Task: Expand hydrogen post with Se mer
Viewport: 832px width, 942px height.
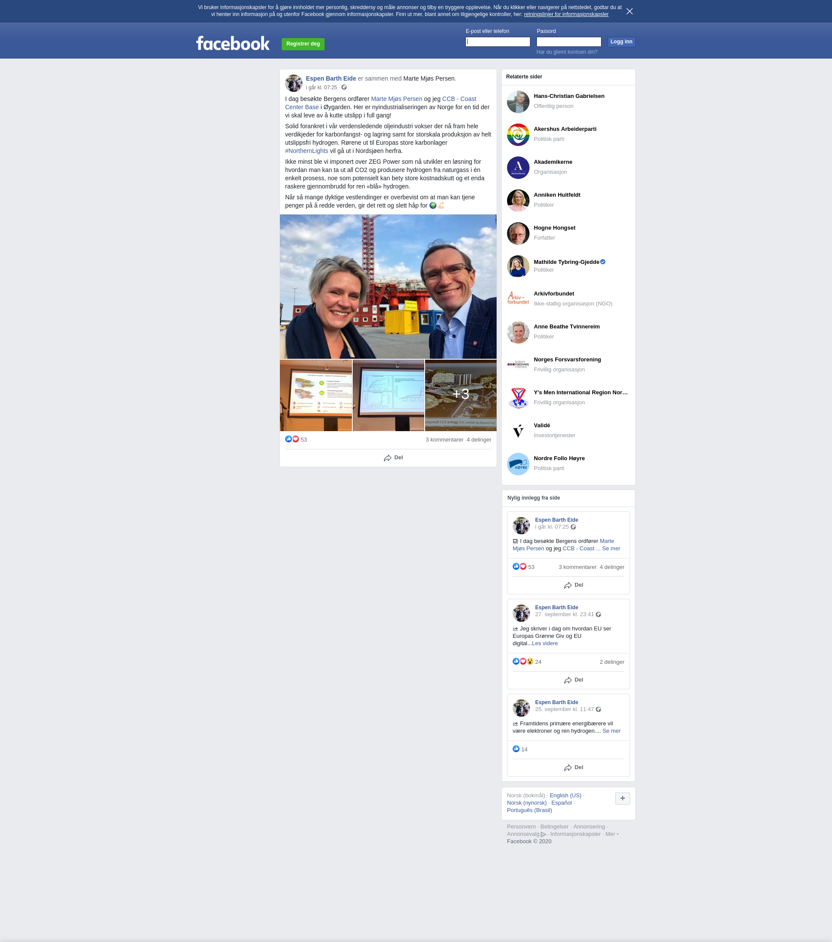Action: (611, 731)
